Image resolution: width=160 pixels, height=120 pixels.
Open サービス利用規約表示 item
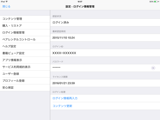(x=25, y=67)
